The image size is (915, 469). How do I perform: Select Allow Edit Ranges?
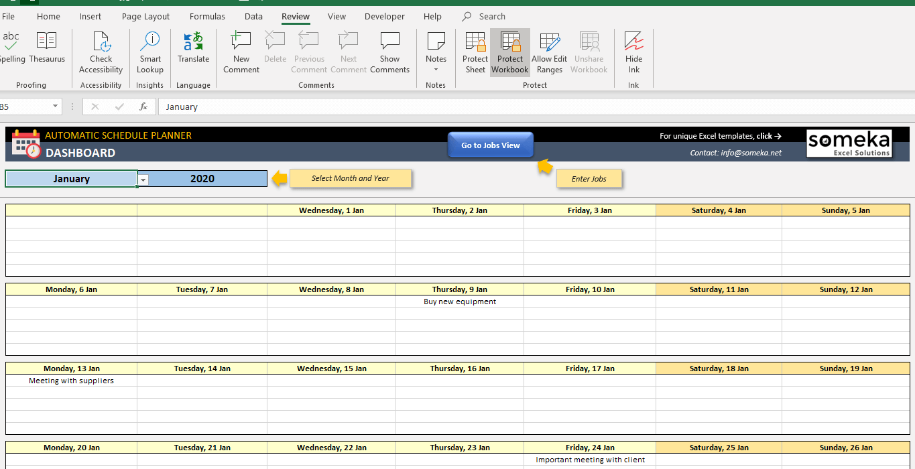pyautogui.click(x=549, y=50)
